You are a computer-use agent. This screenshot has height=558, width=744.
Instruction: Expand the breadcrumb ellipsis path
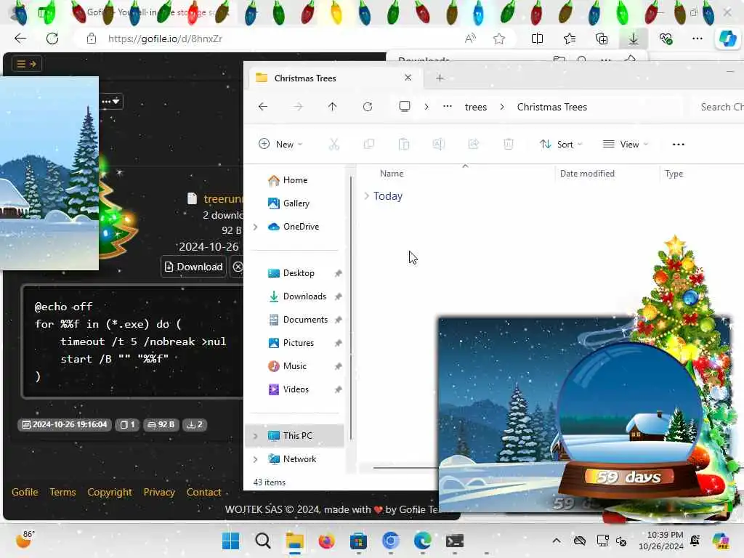point(447,107)
